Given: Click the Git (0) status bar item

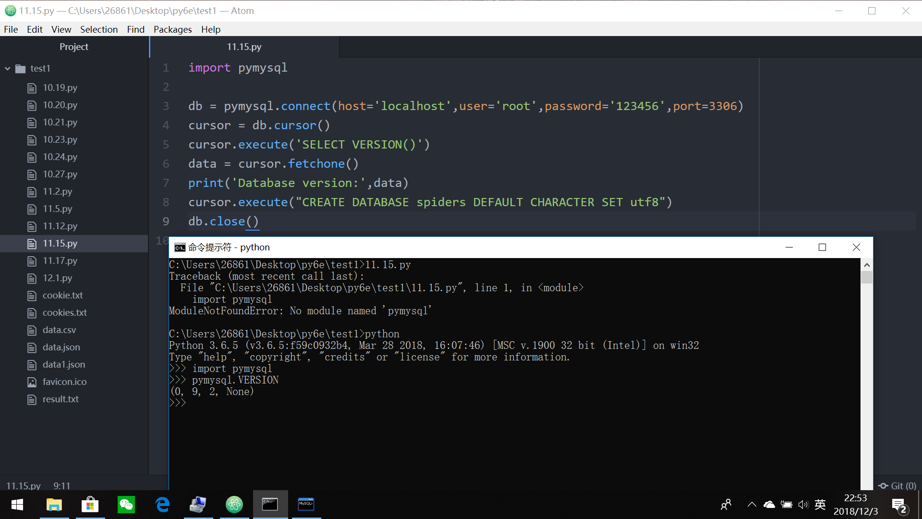Looking at the screenshot, I should [x=897, y=486].
